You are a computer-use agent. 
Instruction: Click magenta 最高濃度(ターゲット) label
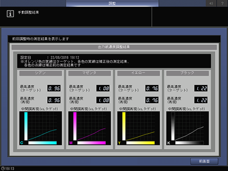click(x=79, y=89)
